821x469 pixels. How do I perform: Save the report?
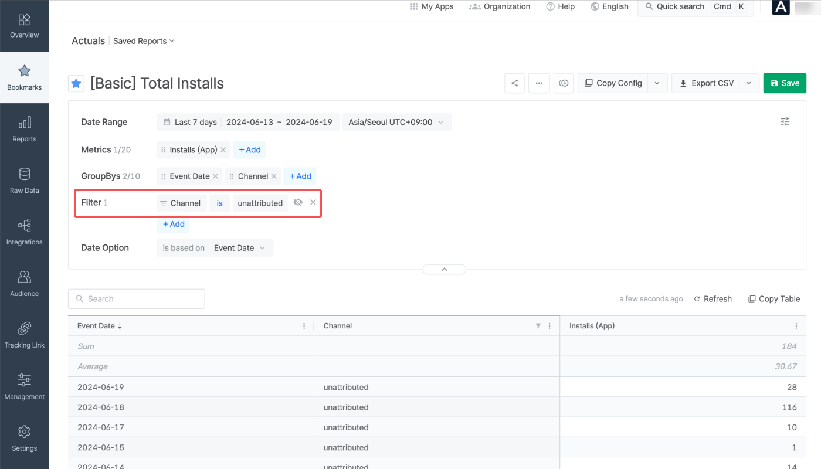[x=785, y=83]
